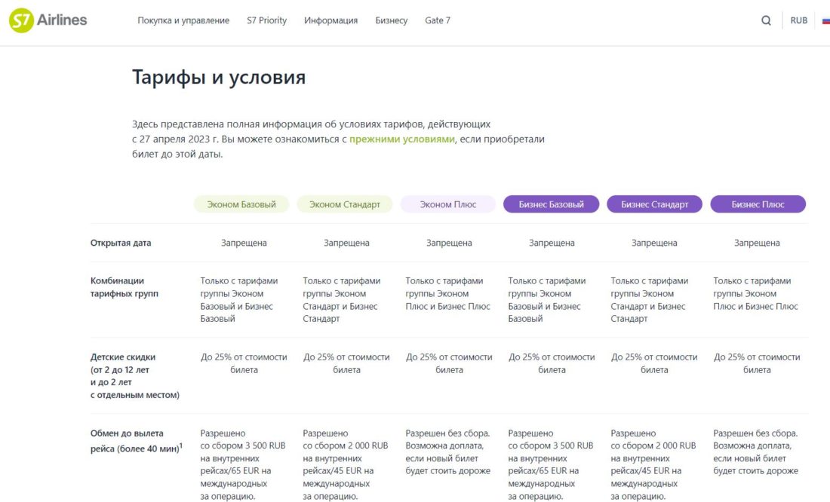
Task: Open the search magnifier icon
Action: click(765, 20)
